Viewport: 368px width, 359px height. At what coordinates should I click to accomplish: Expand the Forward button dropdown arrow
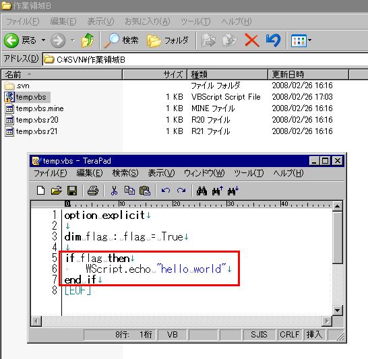73,40
